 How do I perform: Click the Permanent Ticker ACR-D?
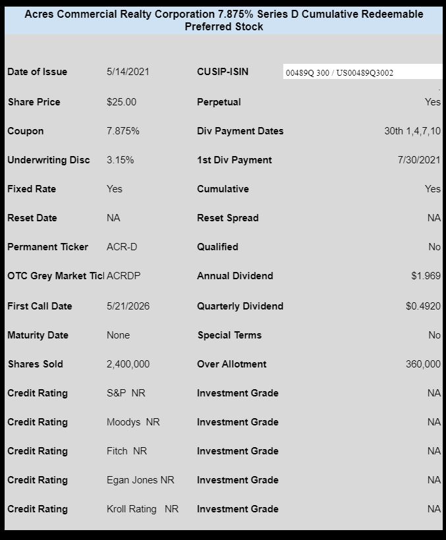(x=122, y=247)
